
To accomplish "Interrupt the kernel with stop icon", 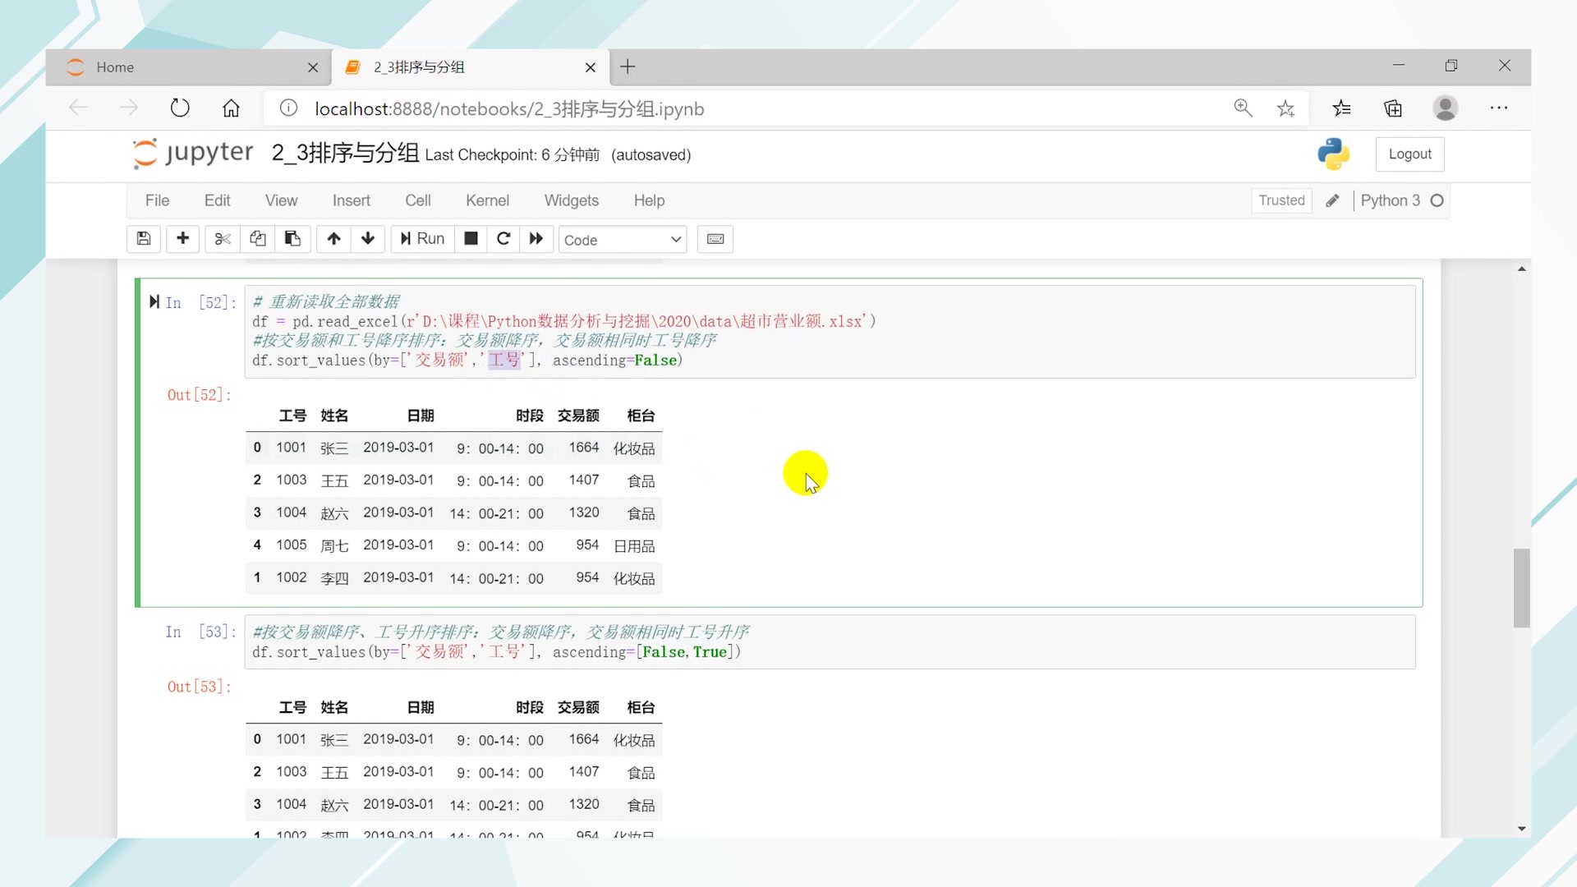I will click(x=471, y=239).
